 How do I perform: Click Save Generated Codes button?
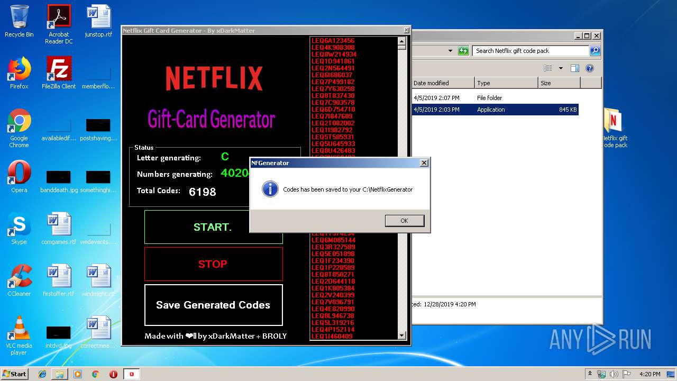(x=213, y=305)
